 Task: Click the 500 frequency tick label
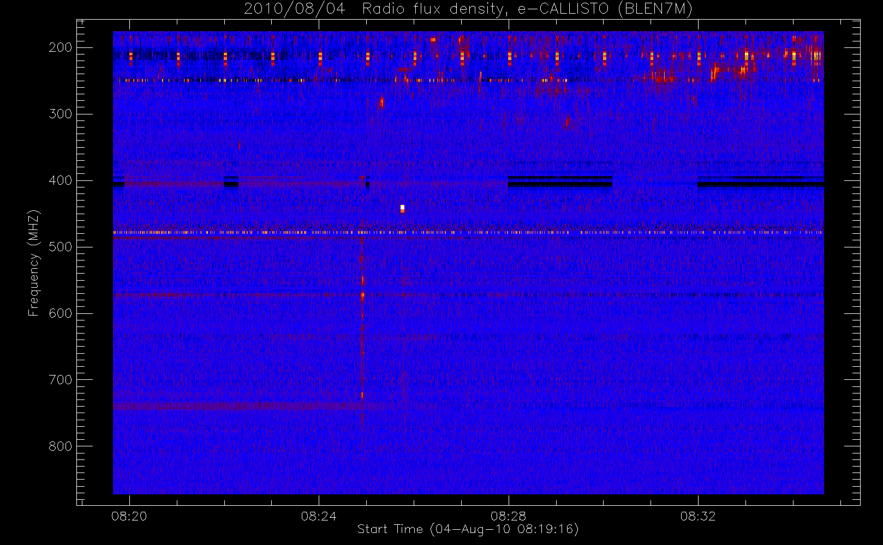[x=61, y=247]
